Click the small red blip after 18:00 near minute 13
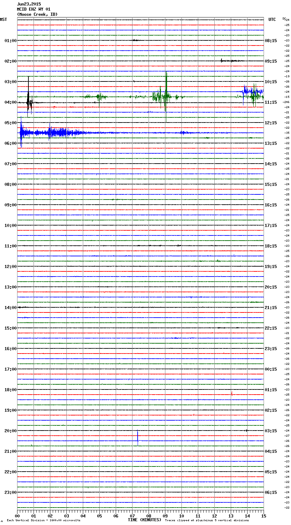 pos(232,394)
